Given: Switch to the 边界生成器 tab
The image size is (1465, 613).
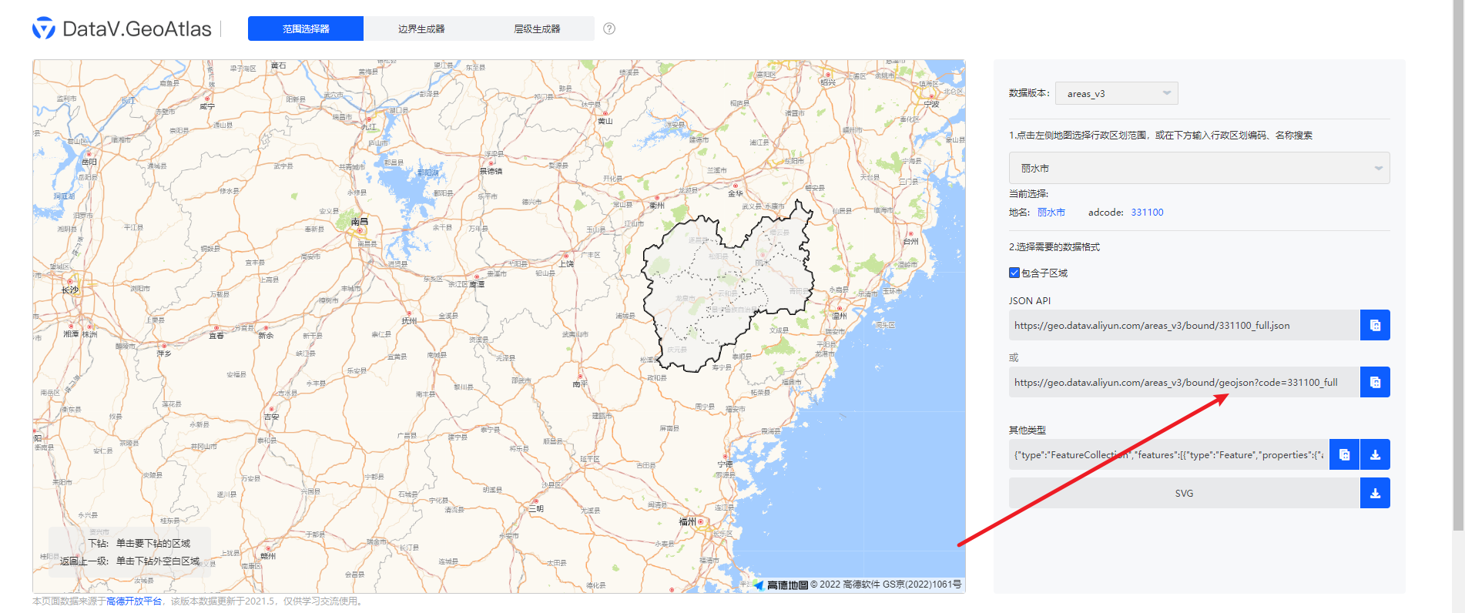Looking at the screenshot, I should point(421,28).
